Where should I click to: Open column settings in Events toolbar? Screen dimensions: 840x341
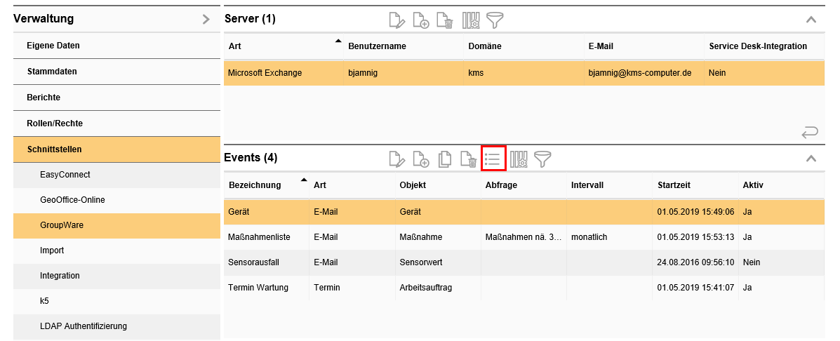tap(519, 159)
